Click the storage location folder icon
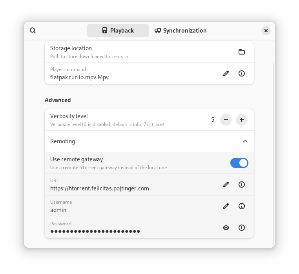Screen dimensions: 299x274 242,52
